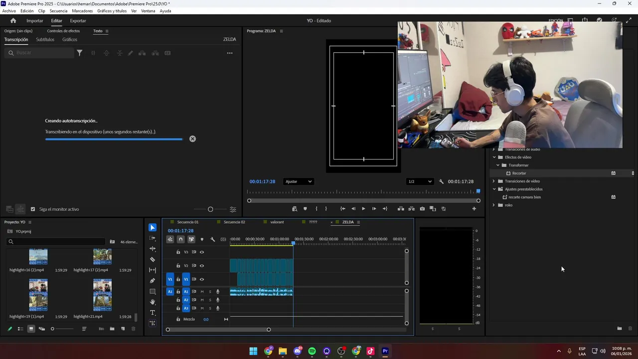The width and height of the screenshot is (638, 359).
Task: Switch to Gráficos tab
Action: click(x=70, y=39)
